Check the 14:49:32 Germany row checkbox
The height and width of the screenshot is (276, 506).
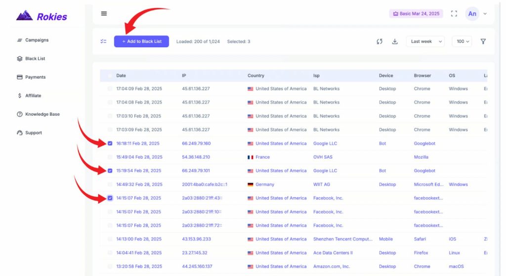110,185
